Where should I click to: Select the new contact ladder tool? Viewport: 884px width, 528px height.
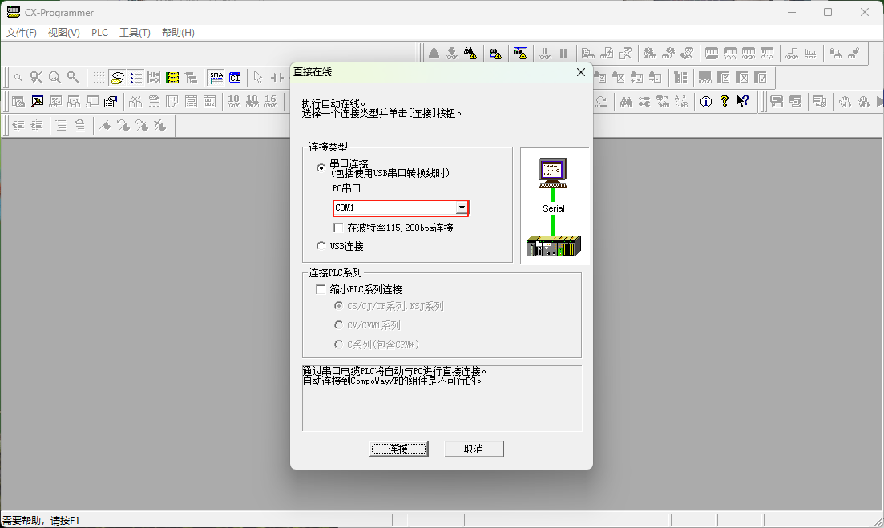pyautogui.click(x=277, y=77)
